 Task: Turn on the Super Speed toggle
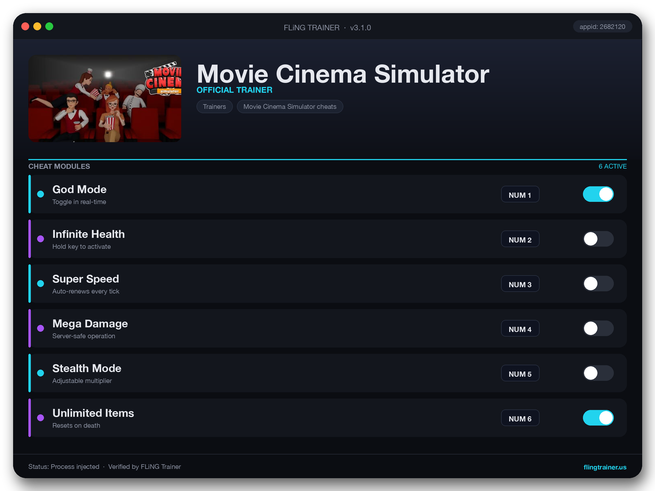(x=598, y=283)
